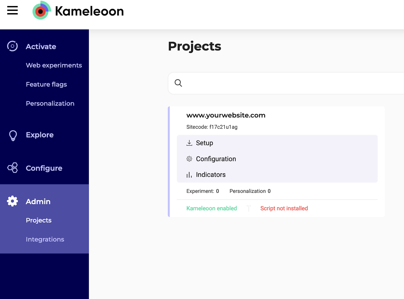
Task: Click the Configure hexagon icon
Action: [x=12, y=168]
